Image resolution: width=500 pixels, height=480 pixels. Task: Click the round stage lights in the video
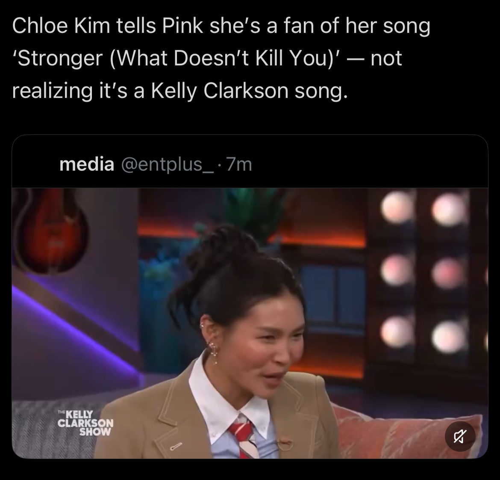[424, 271]
